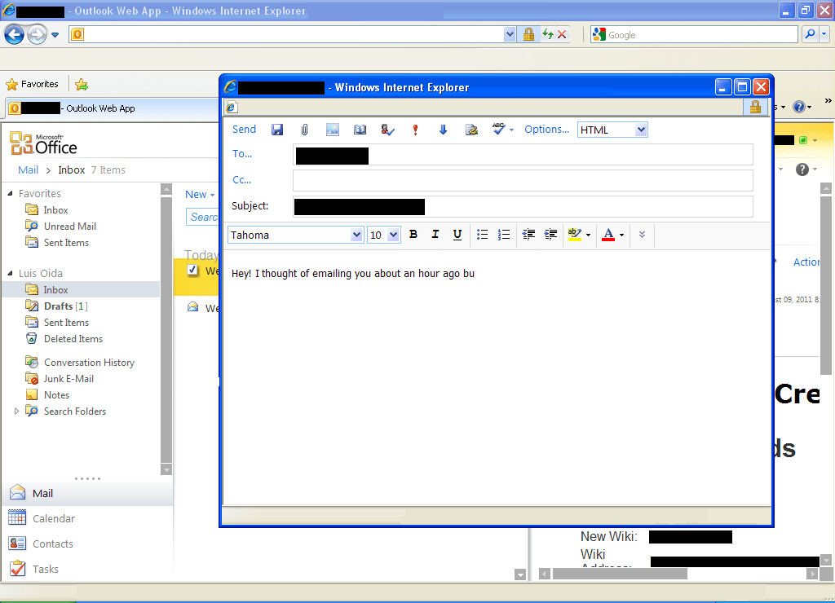The height and width of the screenshot is (603, 835).
Task: Switch to Tasks module
Action: [x=46, y=569]
